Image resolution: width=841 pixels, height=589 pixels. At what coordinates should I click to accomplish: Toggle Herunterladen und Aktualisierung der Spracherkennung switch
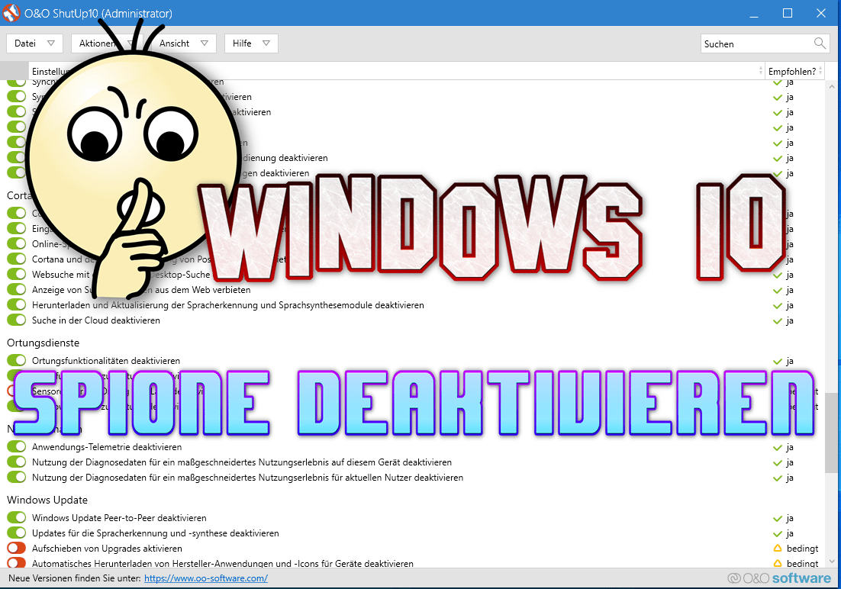coord(17,304)
